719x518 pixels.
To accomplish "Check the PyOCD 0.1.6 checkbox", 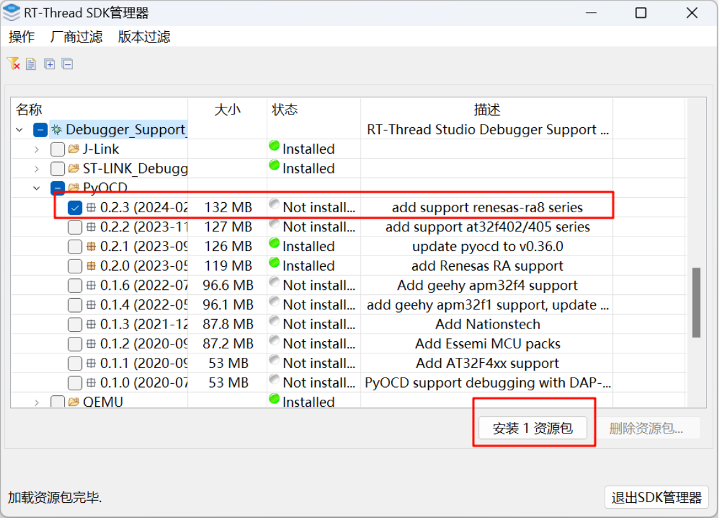I will pos(75,285).
